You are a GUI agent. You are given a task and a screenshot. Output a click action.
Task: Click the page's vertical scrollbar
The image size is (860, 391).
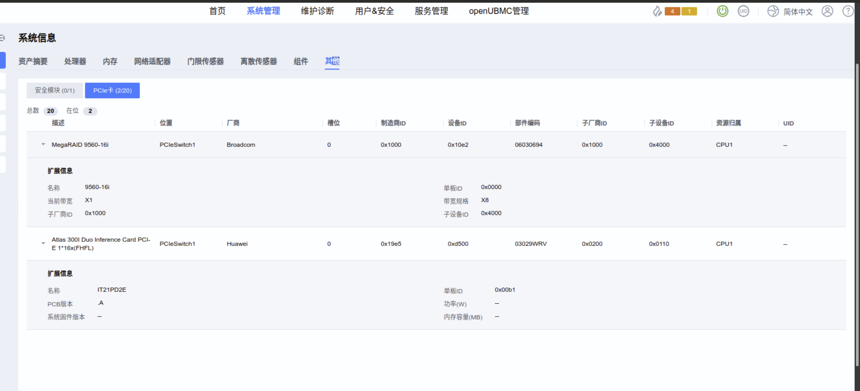(857, 215)
